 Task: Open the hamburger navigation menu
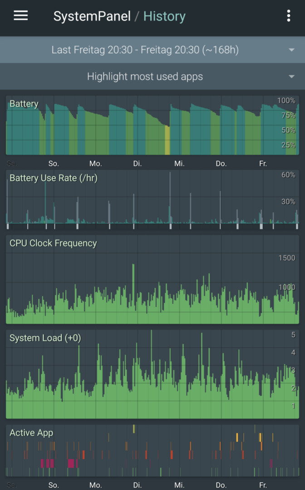[20, 16]
